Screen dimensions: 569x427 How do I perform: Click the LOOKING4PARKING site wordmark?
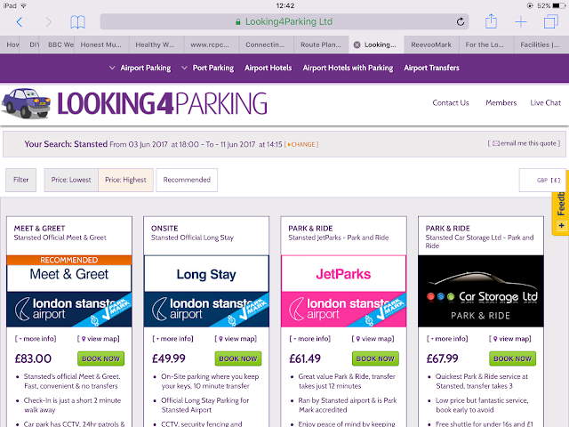[x=162, y=104]
